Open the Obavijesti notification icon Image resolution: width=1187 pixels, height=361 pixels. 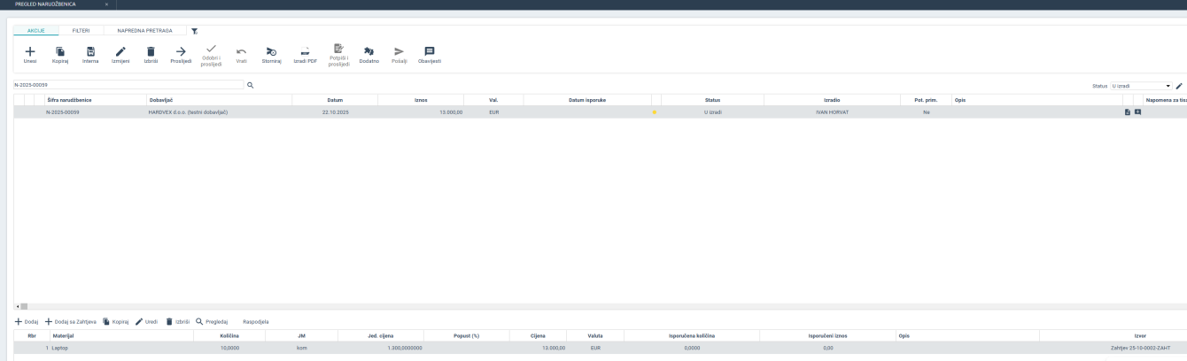click(430, 51)
